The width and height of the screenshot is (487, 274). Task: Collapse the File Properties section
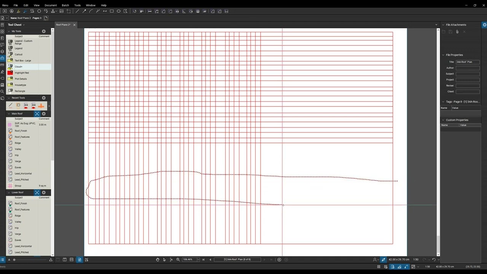pyautogui.click(x=443, y=55)
